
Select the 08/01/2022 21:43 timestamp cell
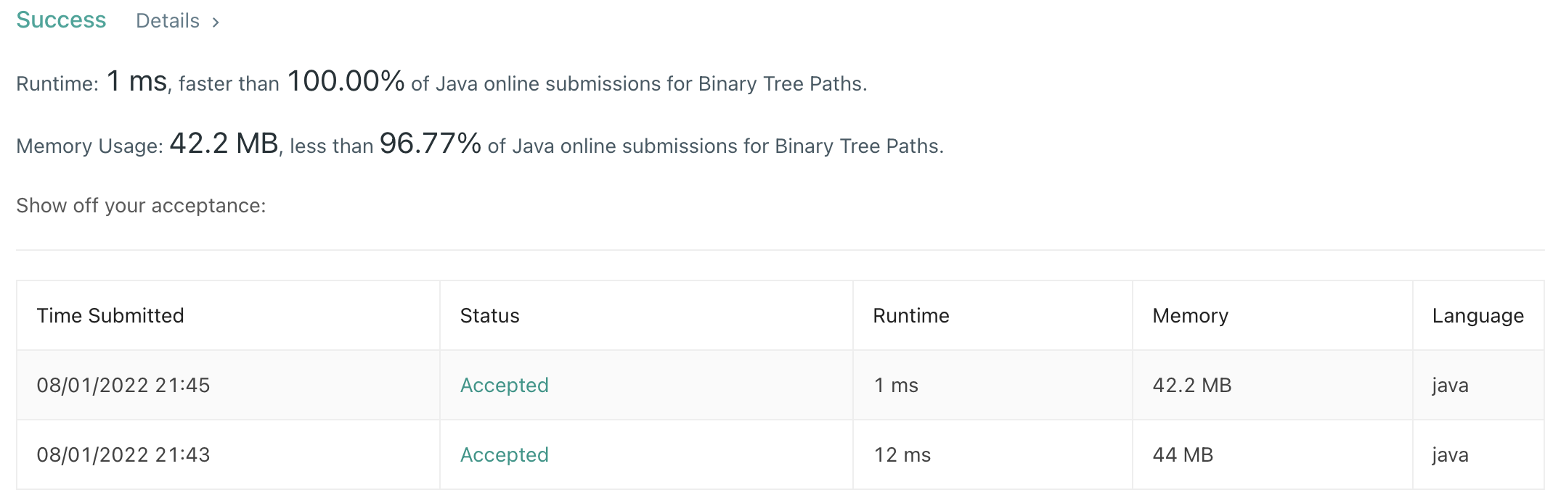click(x=123, y=454)
